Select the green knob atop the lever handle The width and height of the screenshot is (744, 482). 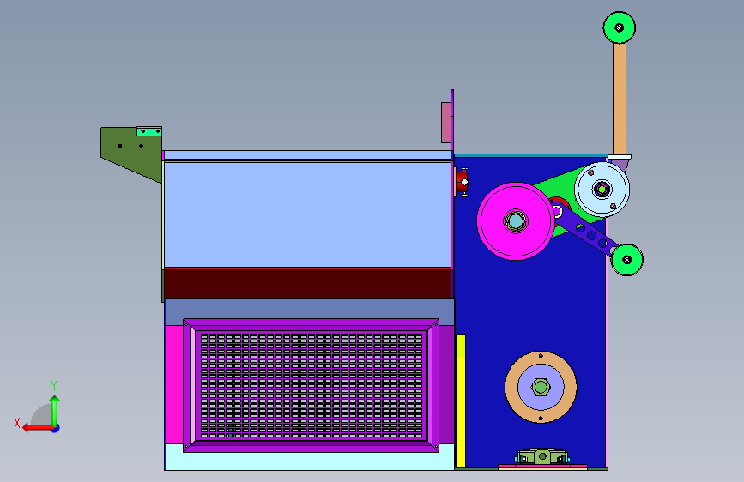[620, 27]
